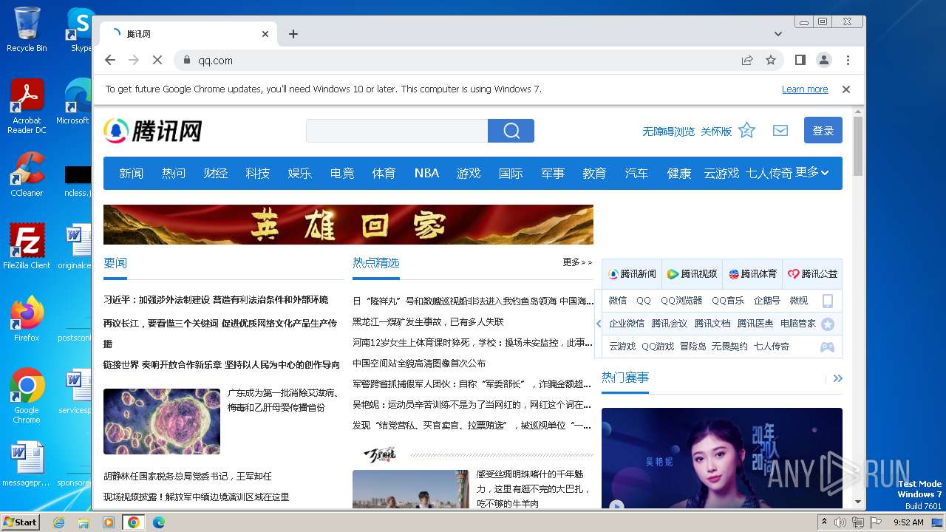Bookmark this tab with the star icon

tap(771, 60)
